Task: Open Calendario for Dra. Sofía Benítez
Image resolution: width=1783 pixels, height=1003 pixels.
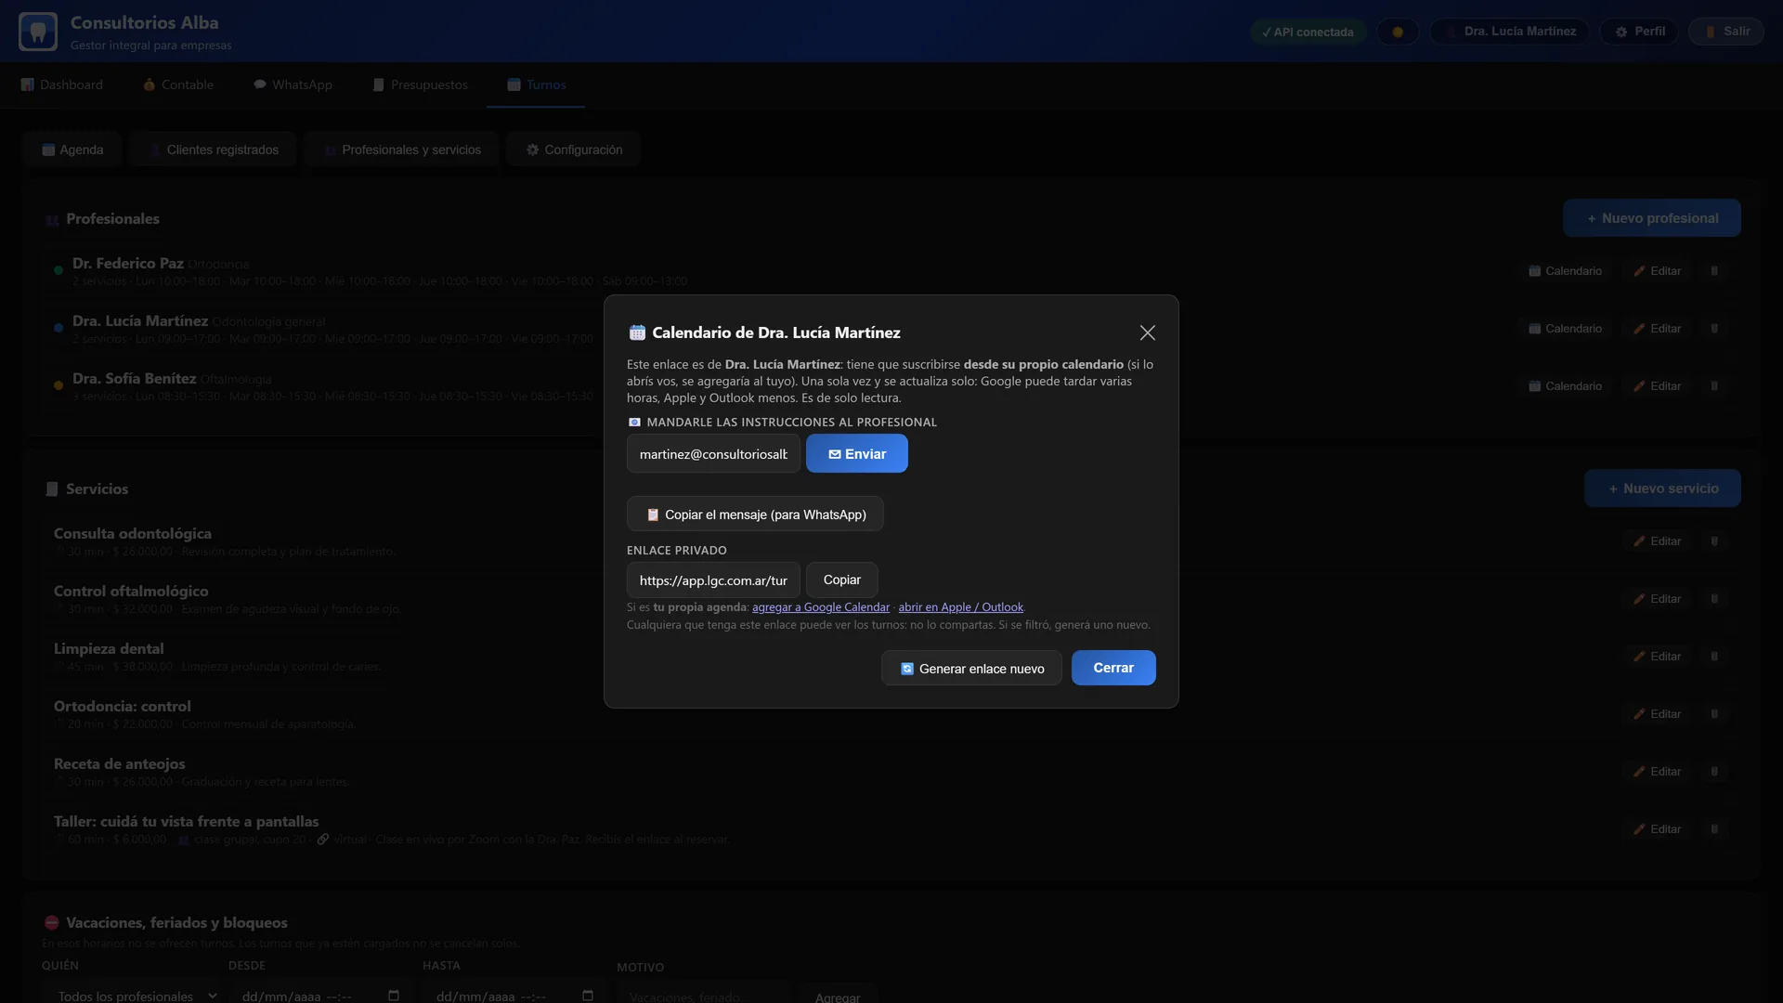Action: pyautogui.click(x=1565, y=386)
